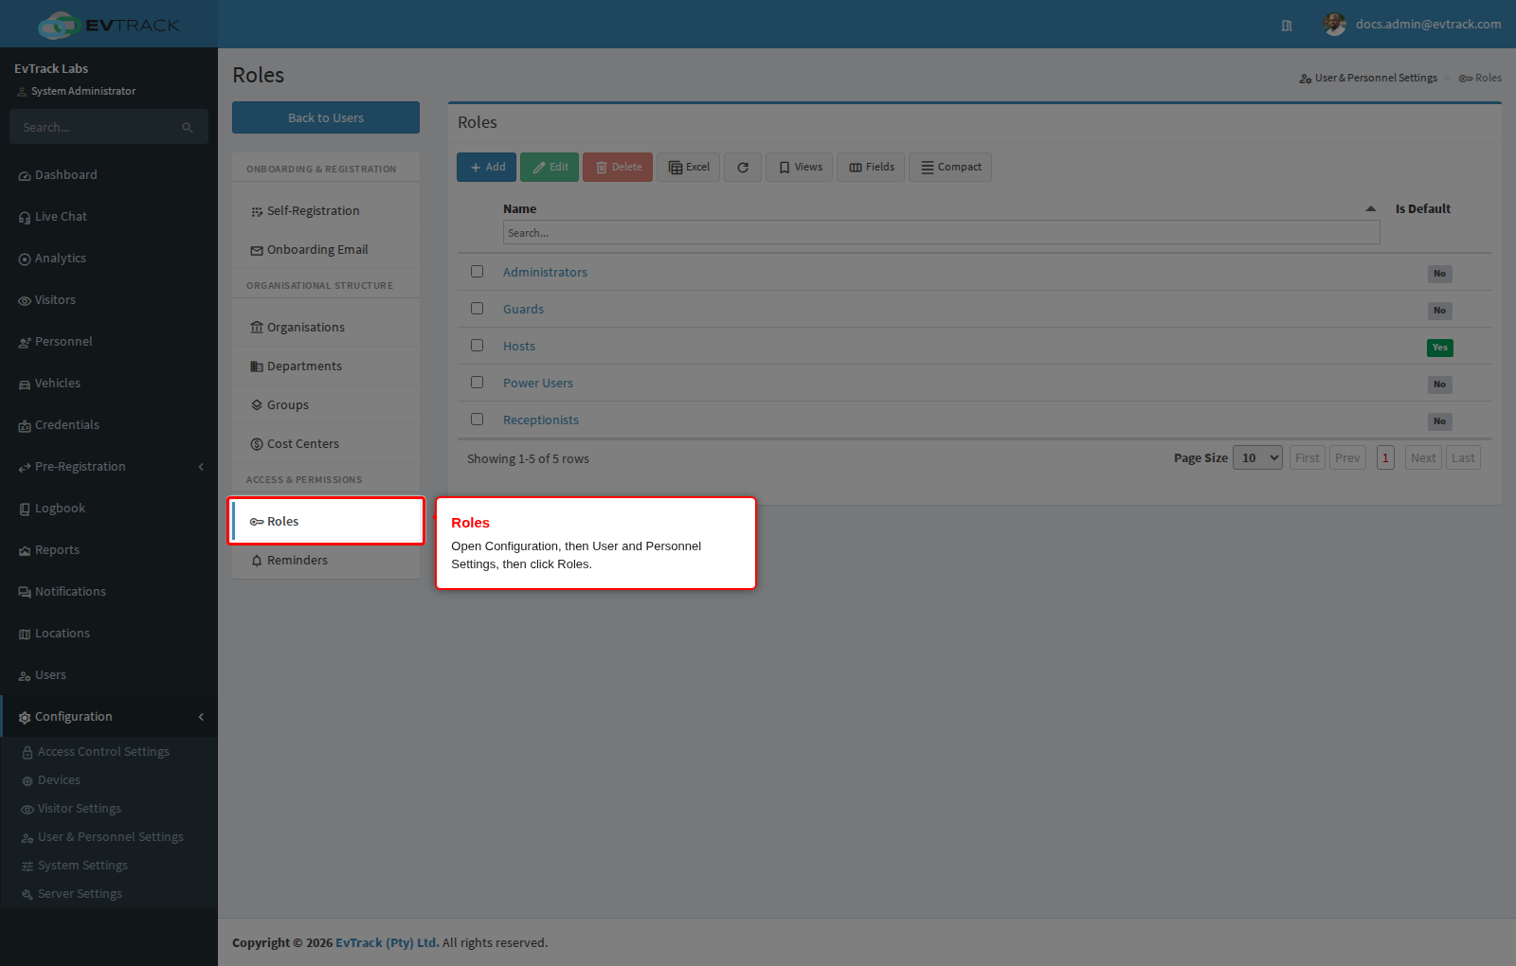Open Live Chat from sidebar
The image size is (1516, 966).
pos(109,217)
